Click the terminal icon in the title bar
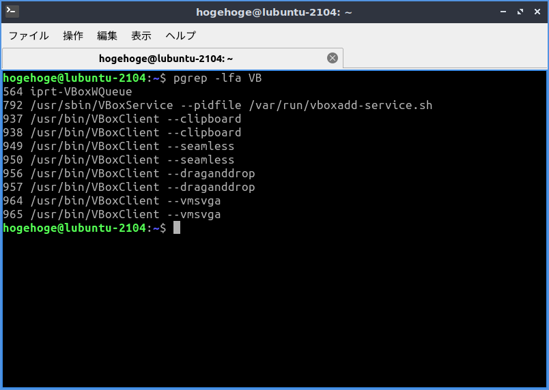 12,12
